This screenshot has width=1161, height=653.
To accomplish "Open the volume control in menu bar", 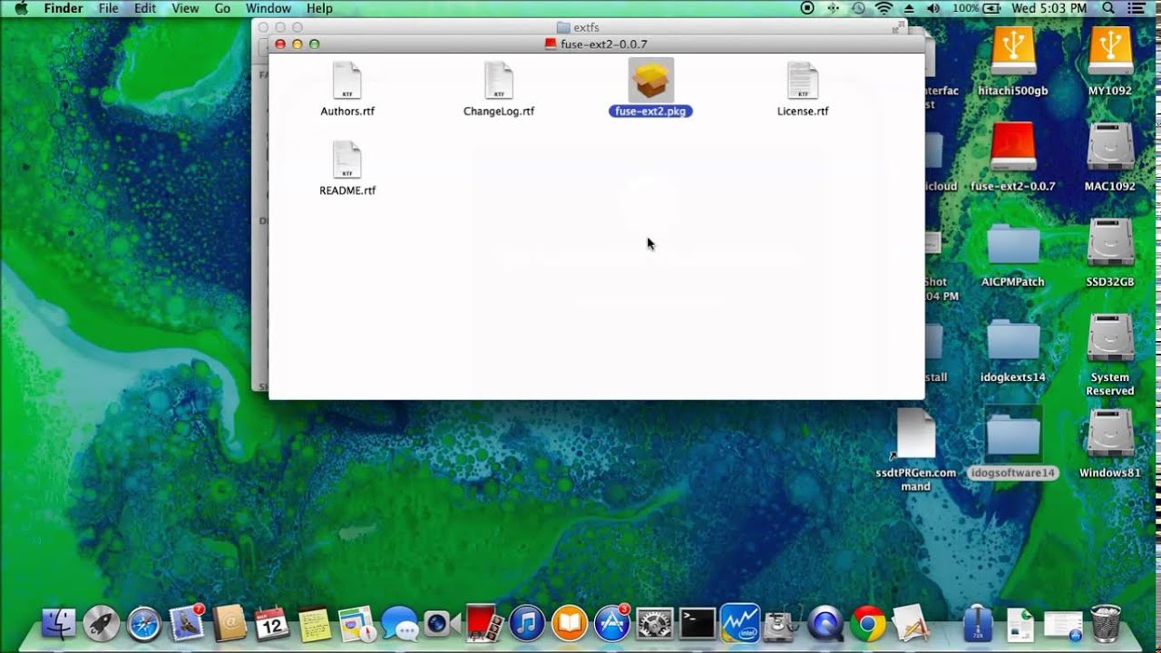I will [x=933, y=8].
